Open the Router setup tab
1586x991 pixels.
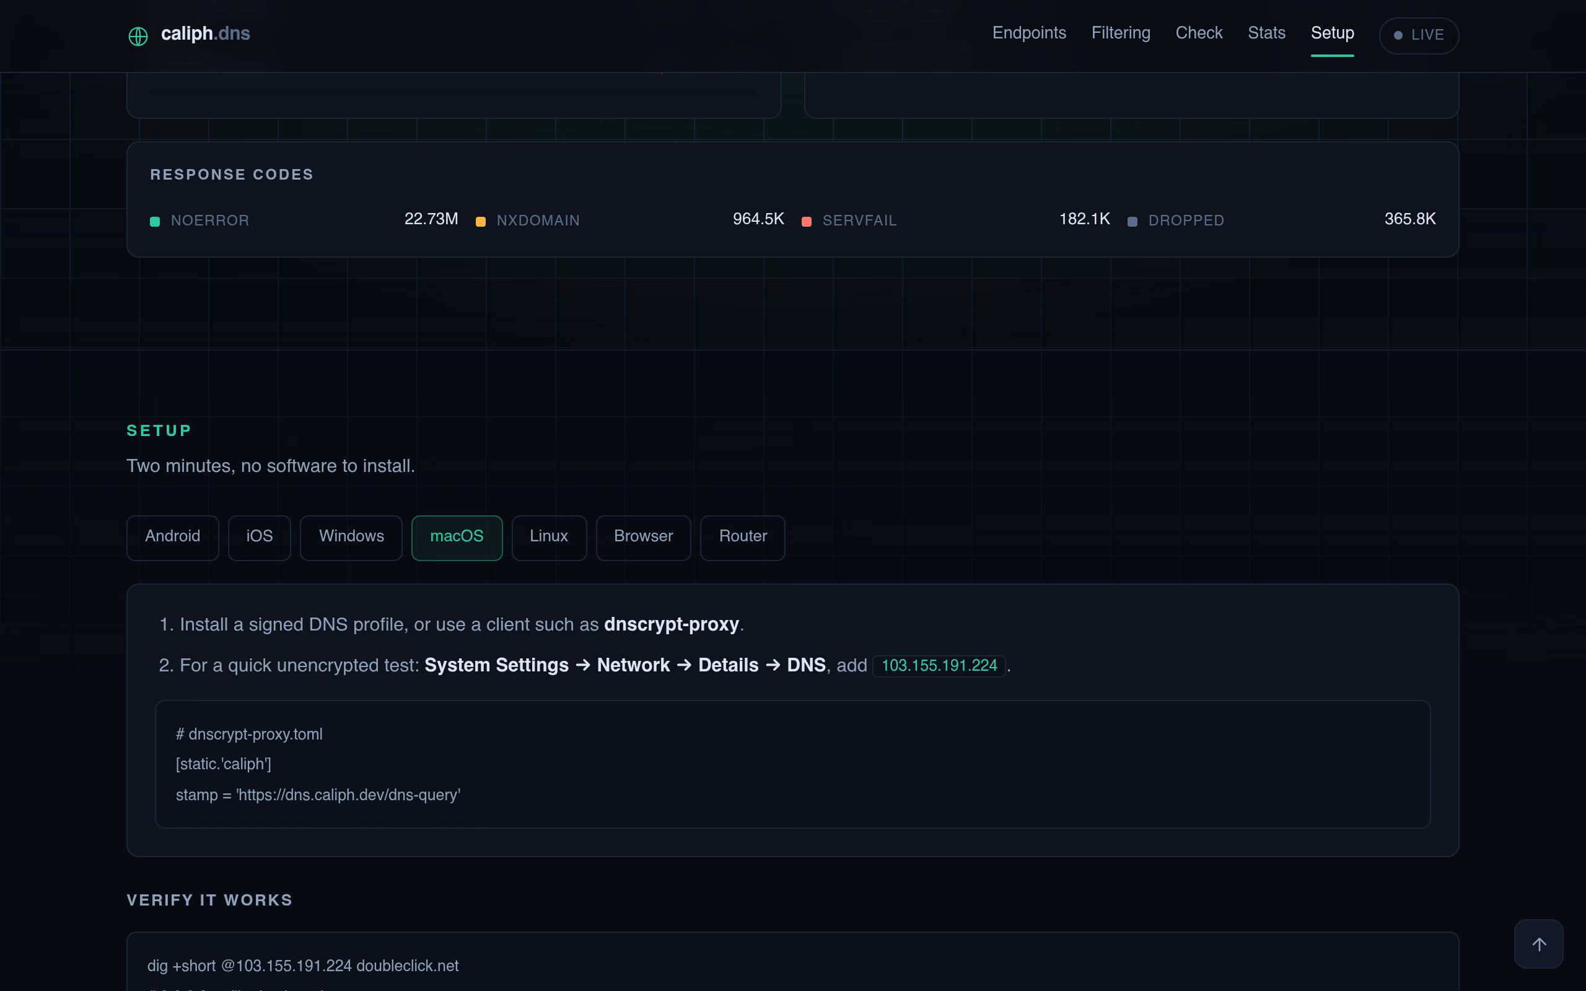coord(743,538)
